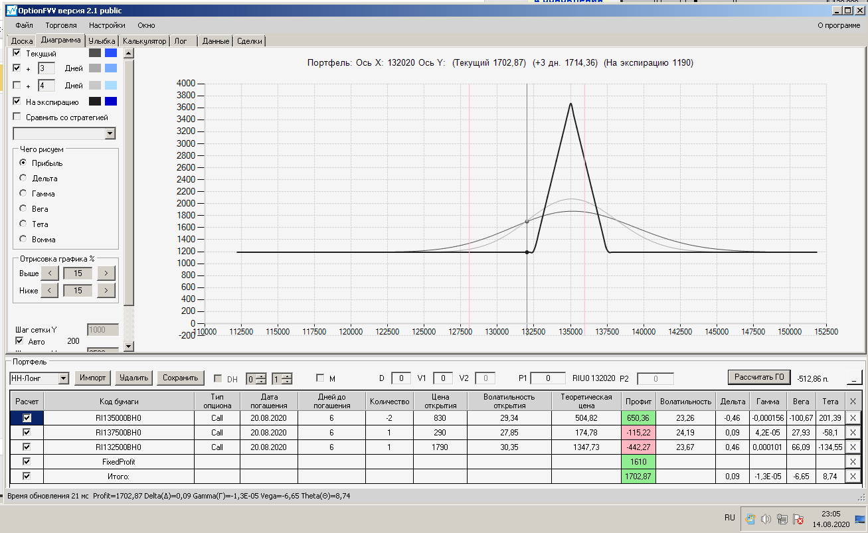Open the volume control in system tray
The image size is (868, 533).
tap(766, 518)
